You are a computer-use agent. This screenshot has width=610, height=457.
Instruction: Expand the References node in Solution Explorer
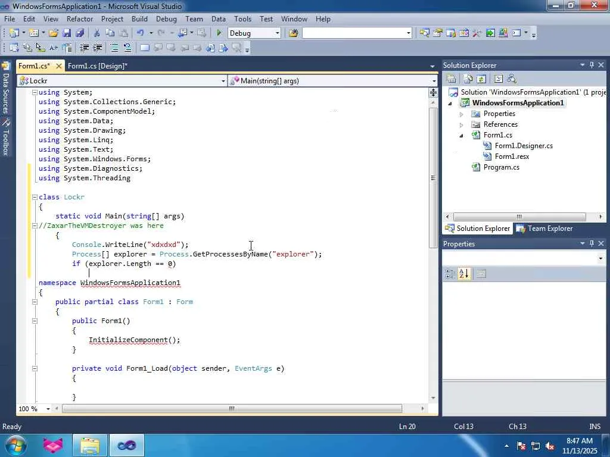[x=462, y=125]
